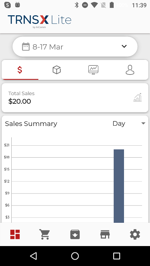Open recent apps with the square button
The height and width of the screenshot is (266, 150).
click(117, 256)
